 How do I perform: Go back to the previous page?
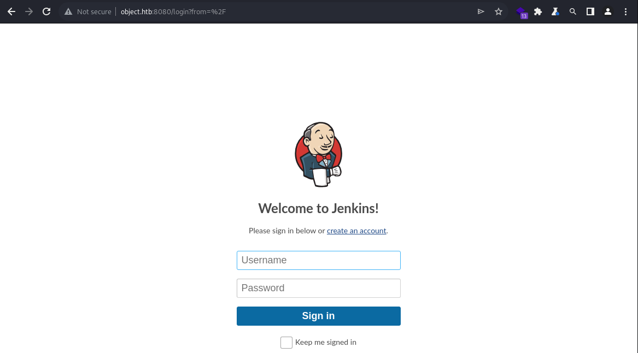11,11
